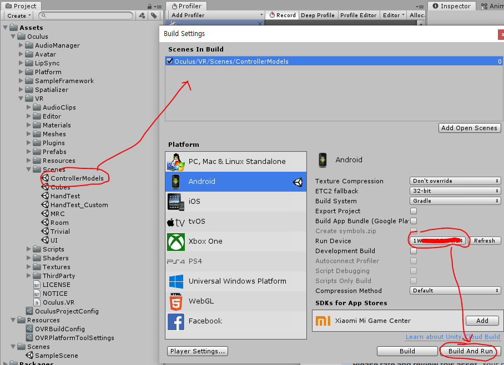Image resolution: width=504 pixels, height=365 pixels.
Task: Select the MRC scene icon
Action: point(45,213)
